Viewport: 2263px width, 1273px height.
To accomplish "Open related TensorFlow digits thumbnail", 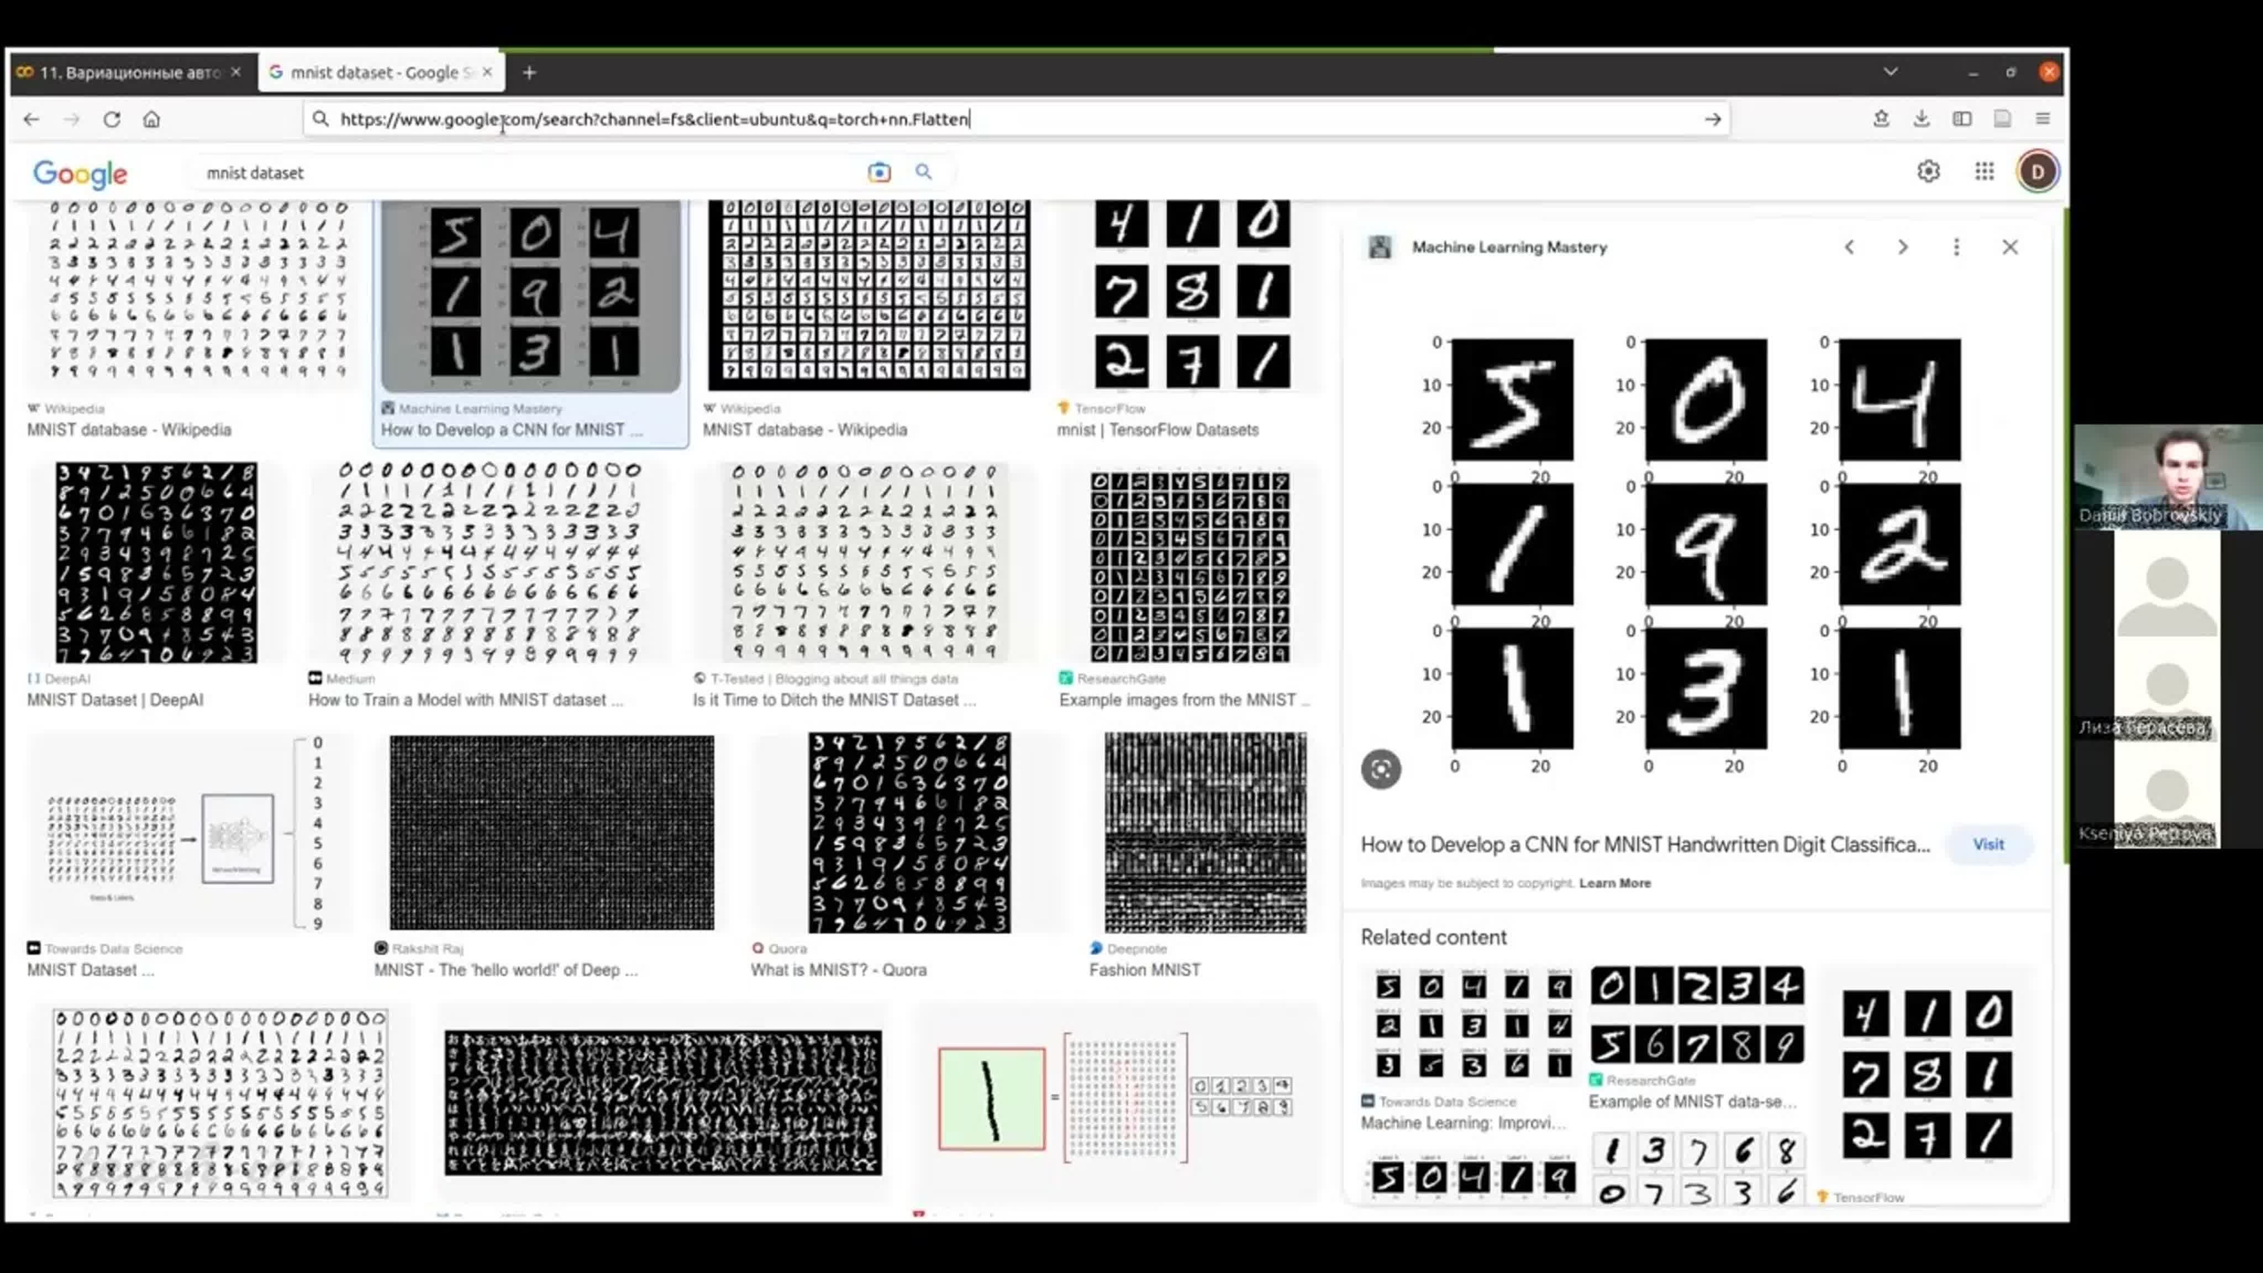I will [x=1927, y=1074].
